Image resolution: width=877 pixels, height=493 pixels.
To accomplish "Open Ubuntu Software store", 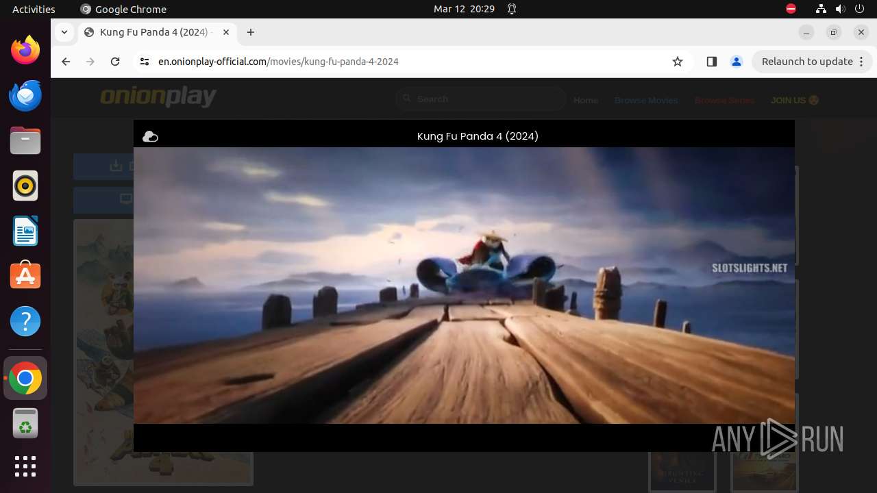I will [x=25, y=276].
